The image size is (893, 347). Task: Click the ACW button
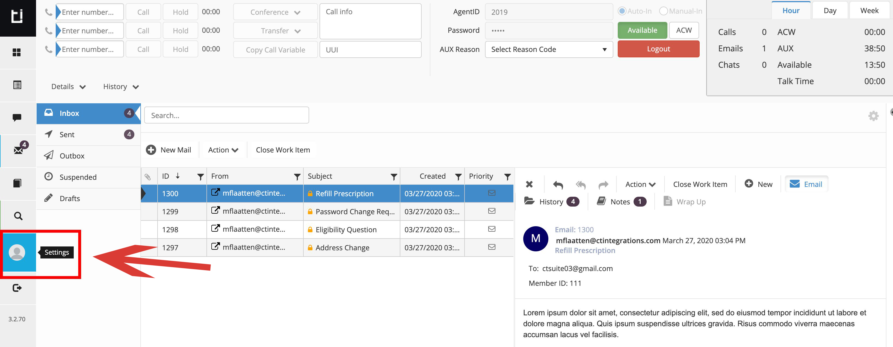[684, 31]
